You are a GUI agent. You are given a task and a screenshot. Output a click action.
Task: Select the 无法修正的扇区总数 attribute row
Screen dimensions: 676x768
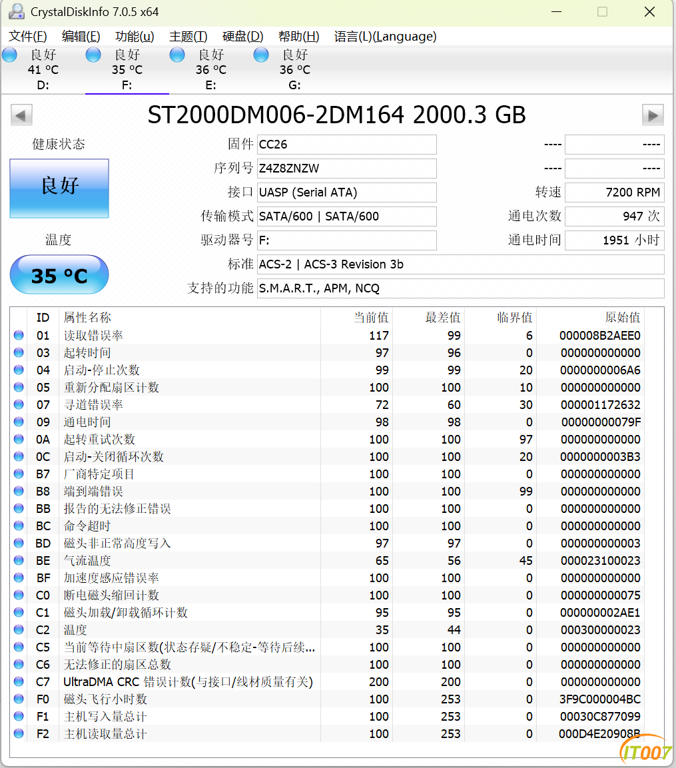pos(327,664)
